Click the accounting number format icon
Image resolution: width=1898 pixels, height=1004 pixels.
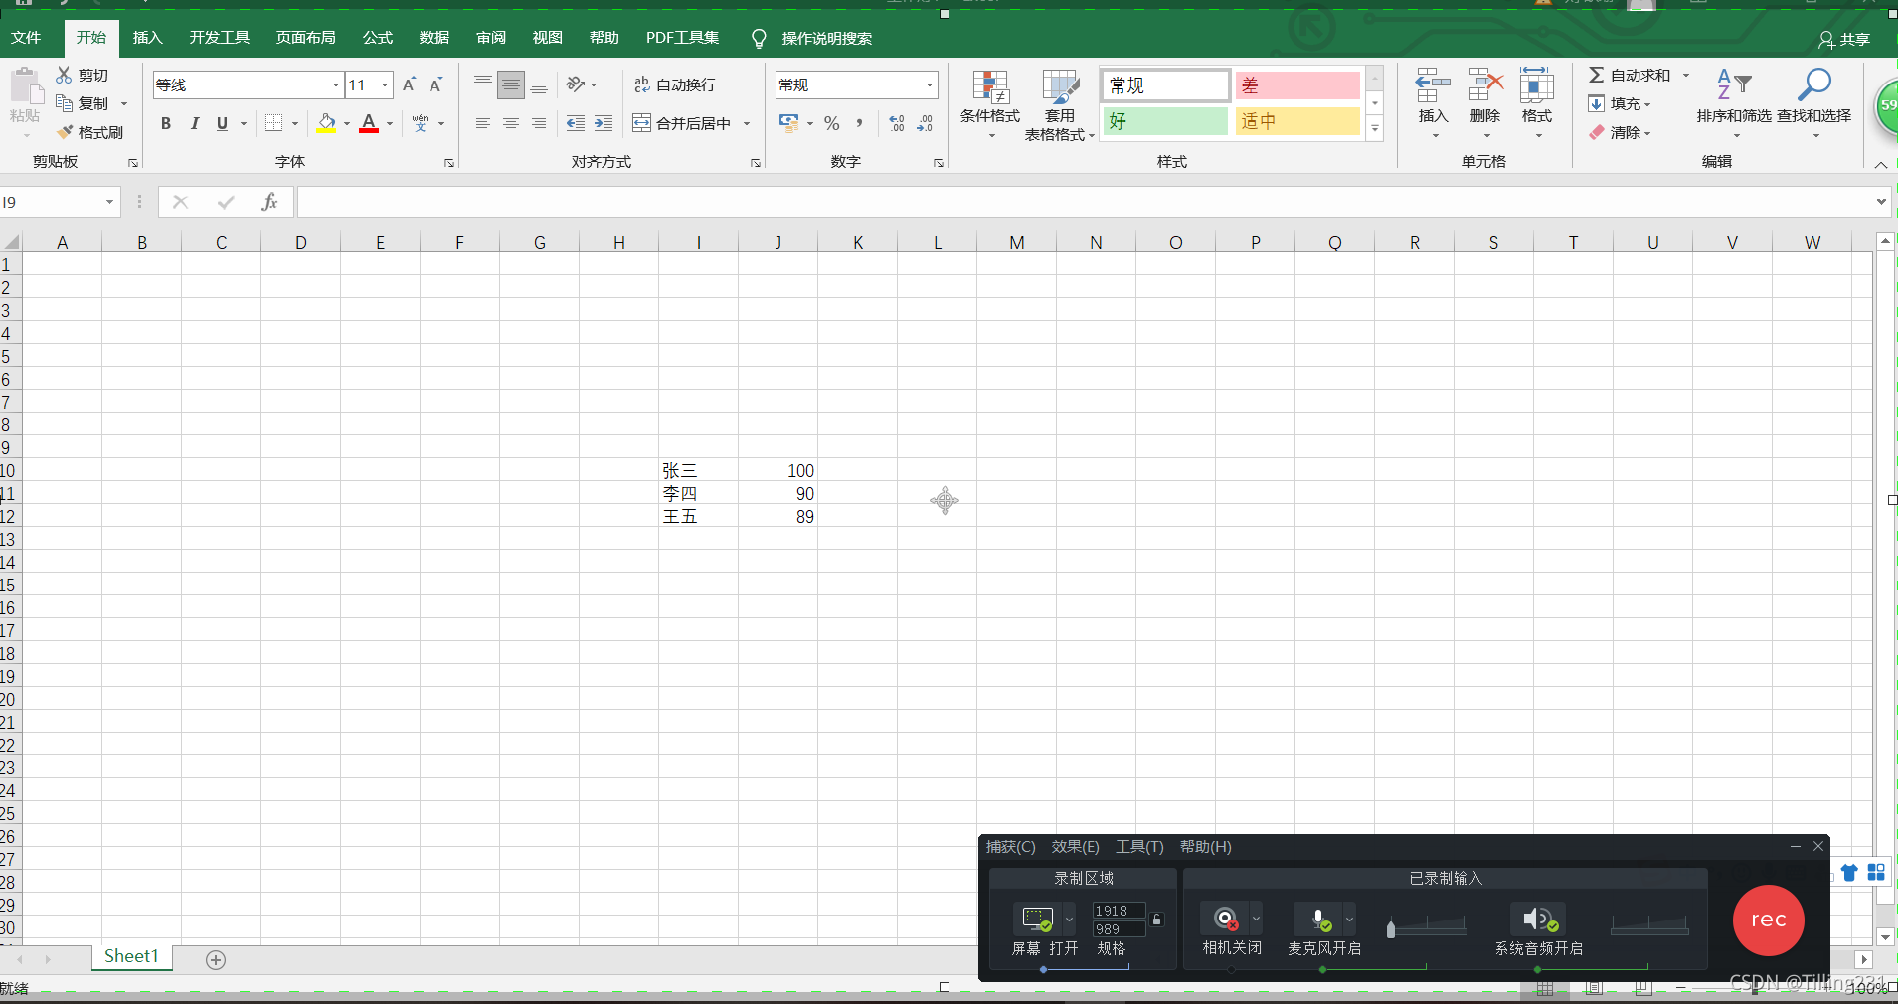[789, 123]
